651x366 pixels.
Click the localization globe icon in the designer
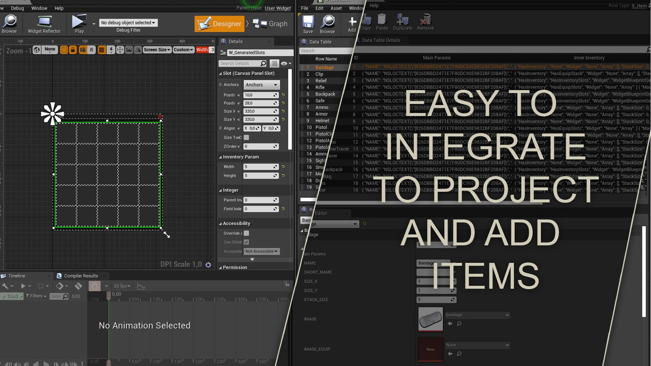coord(37,50)
